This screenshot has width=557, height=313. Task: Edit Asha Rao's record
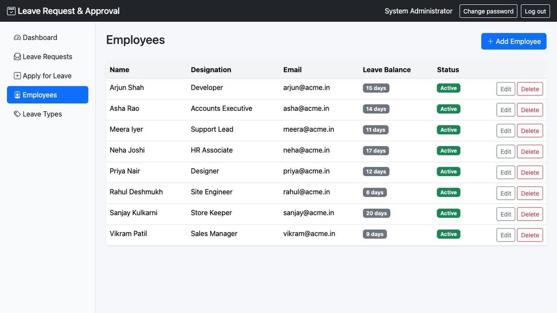point(506,110)
